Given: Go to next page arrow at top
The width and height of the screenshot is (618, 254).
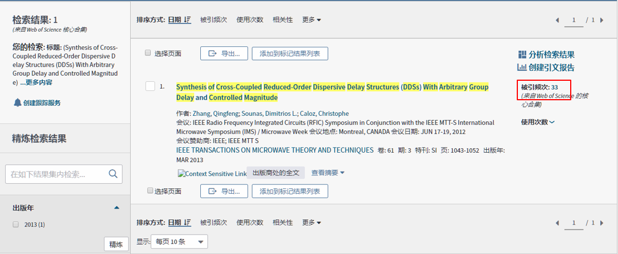Looking at the screenshot, I should tap(602, 20).
